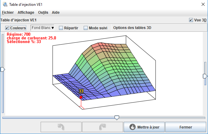The width and height of the screenshot is (208, 134).
Task: Close the Table d'injection VE1 window
Action: click(x=203, y=4)
